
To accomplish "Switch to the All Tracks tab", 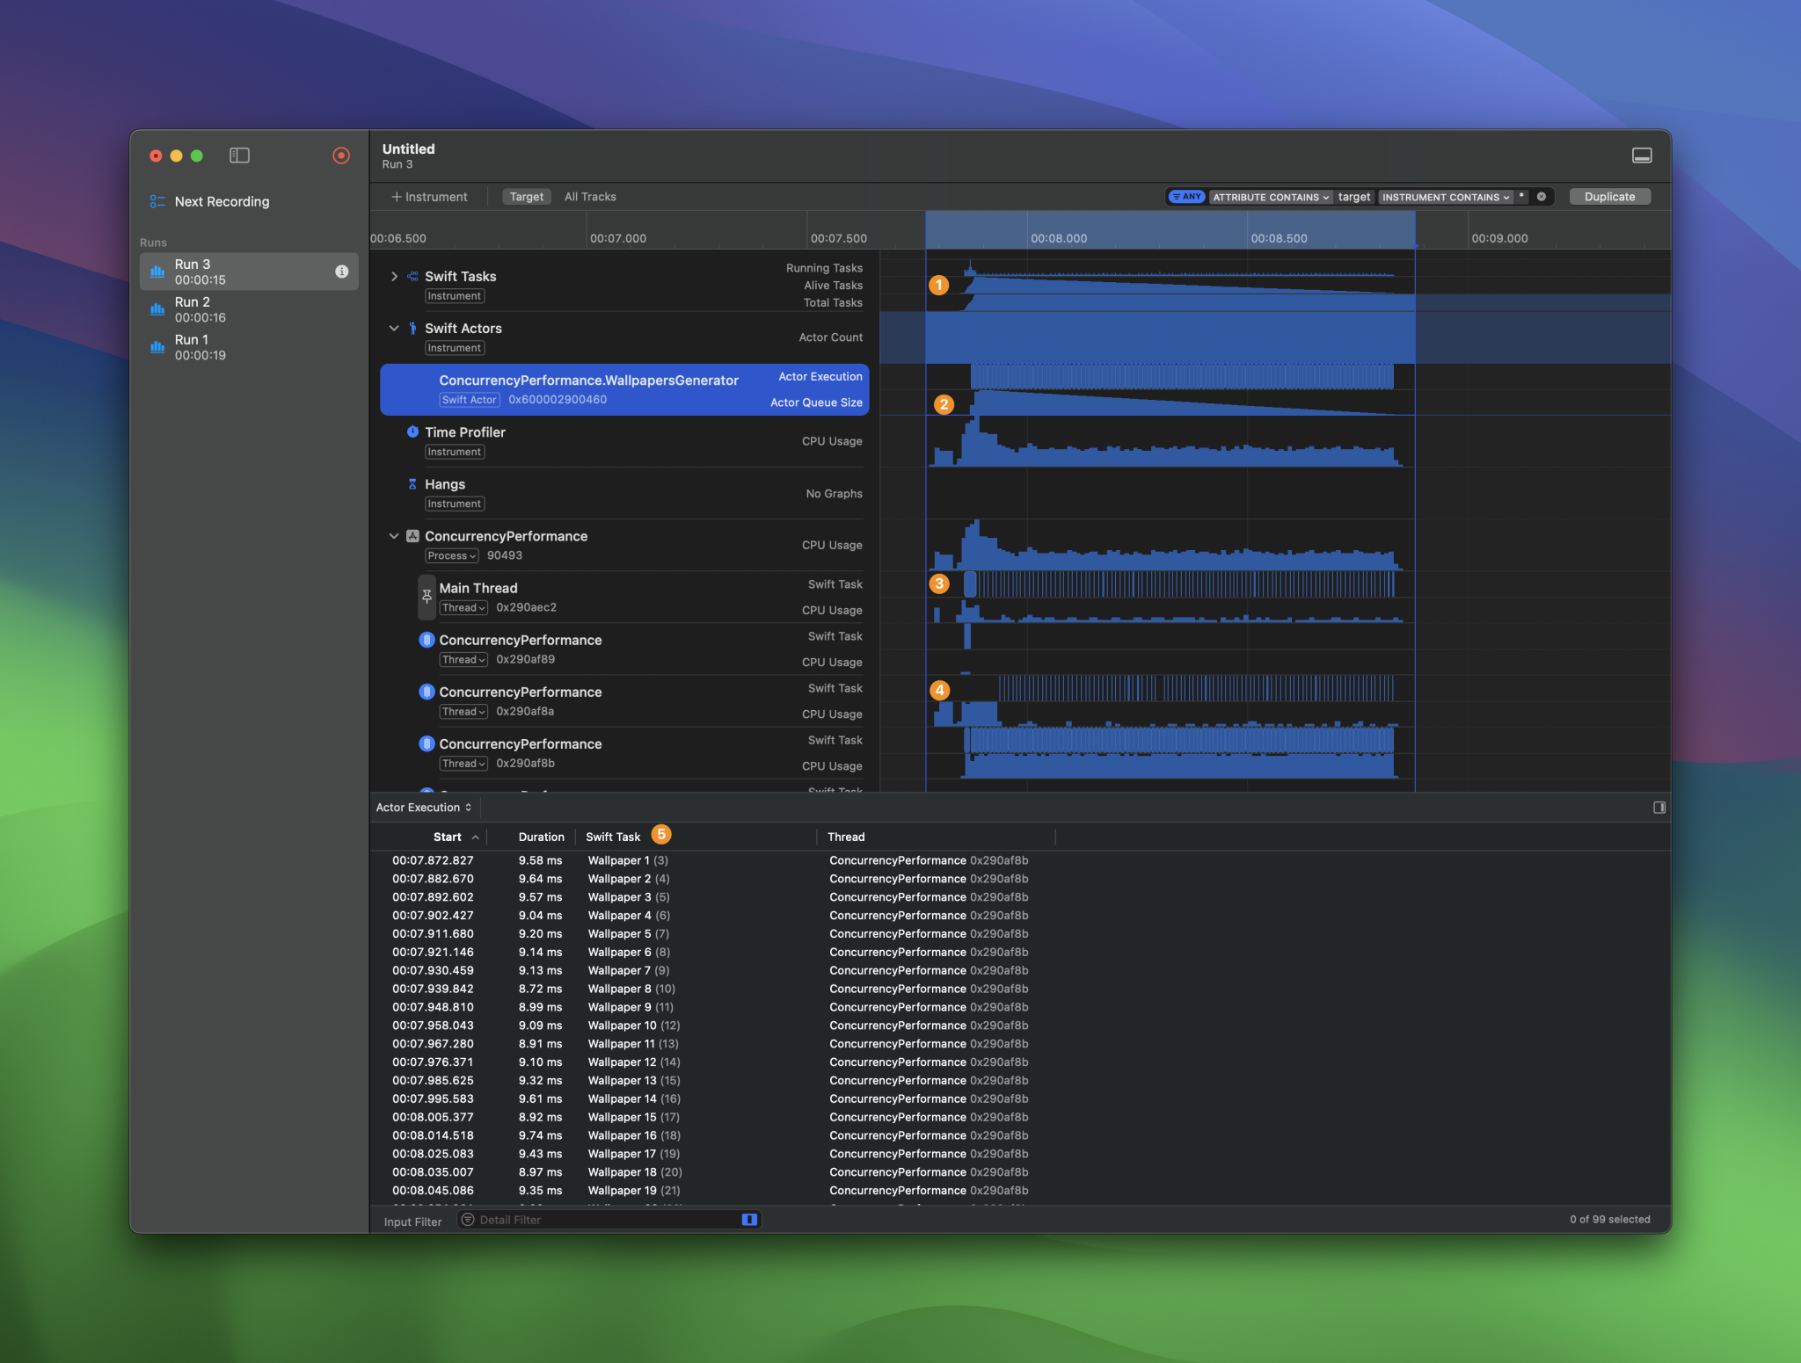I will tap(590, 197).
